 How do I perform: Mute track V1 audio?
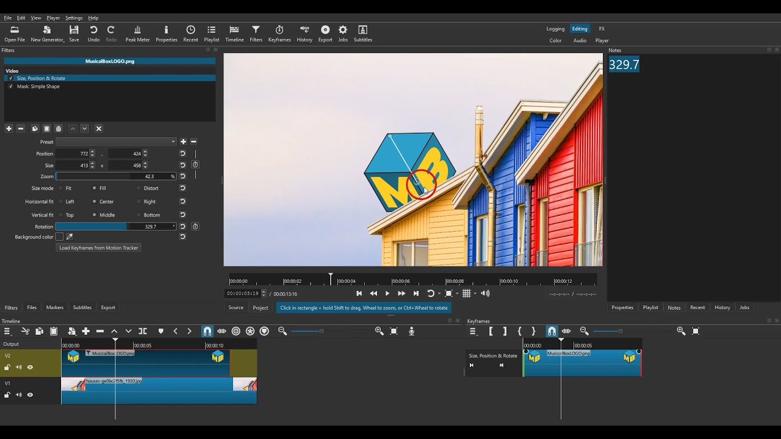(x=18, y=394)
